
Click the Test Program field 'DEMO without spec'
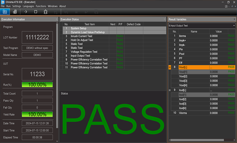[37, 48]
